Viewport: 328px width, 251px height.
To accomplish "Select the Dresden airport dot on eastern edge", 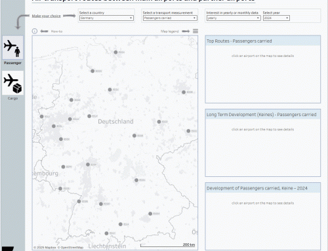I will [x=188, y=131].
